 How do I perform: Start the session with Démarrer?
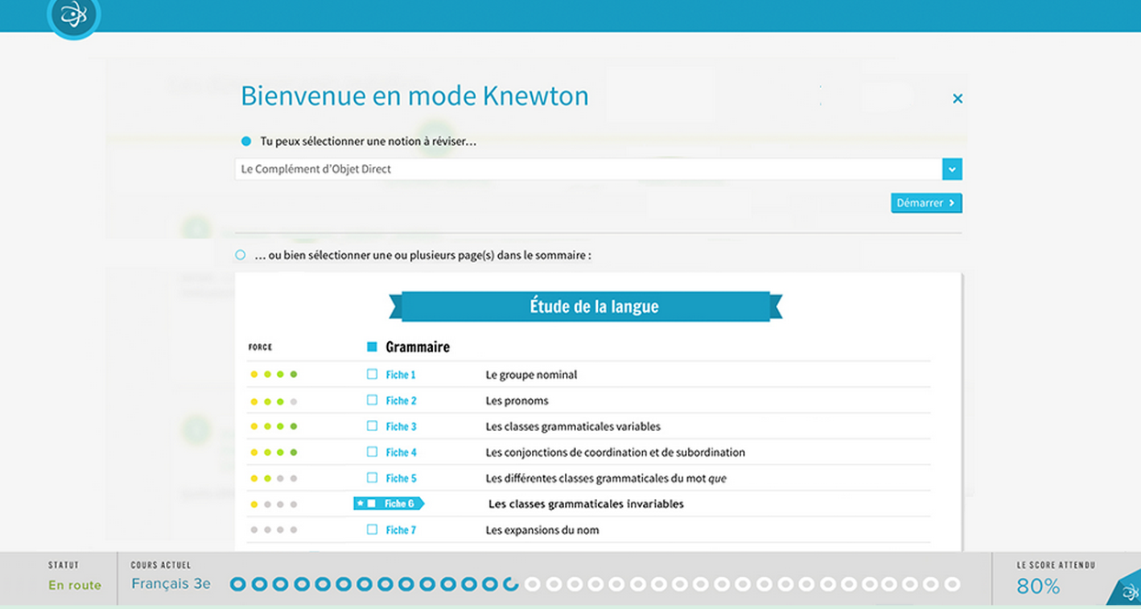tap(926, 203)
